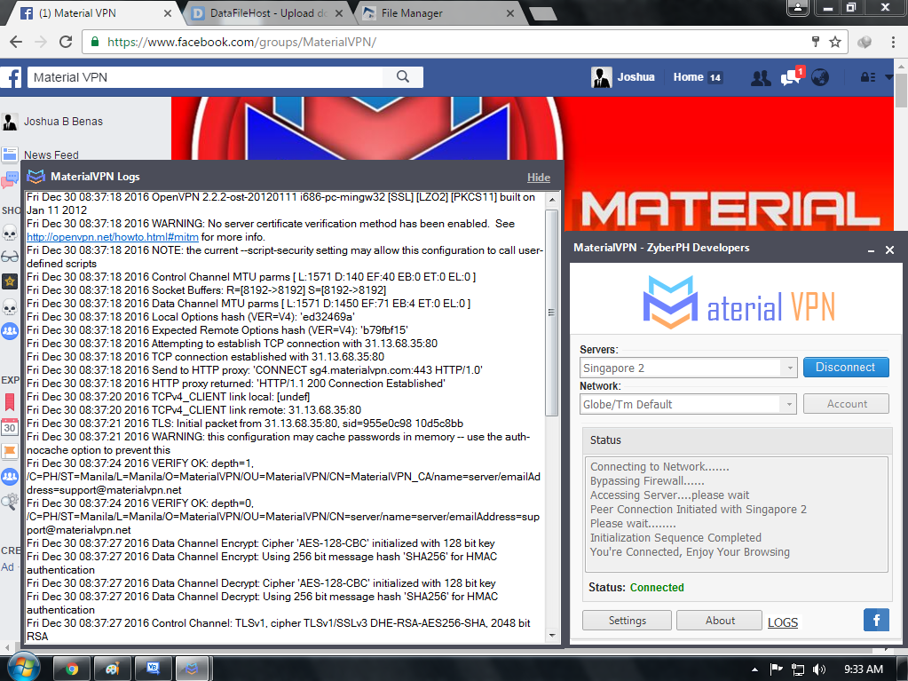Open Facebook messages icon with badge

click(791, 76)
